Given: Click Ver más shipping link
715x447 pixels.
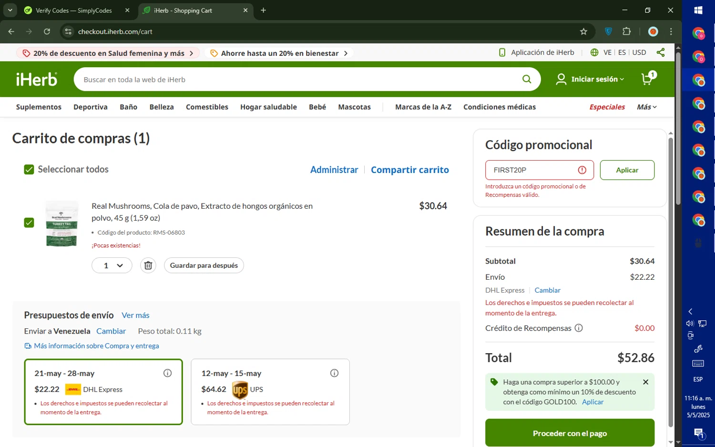Looking at the screenshot, I should click(x=135, y=315).
